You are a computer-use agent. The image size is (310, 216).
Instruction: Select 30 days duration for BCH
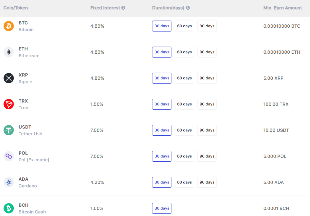click(161, 208)
